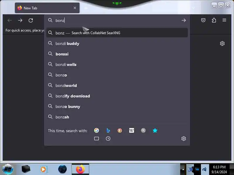This screenshot has height=175, width=234.
Task: Pick the 'bonzify download' suggestion
Action: [117, 96]
